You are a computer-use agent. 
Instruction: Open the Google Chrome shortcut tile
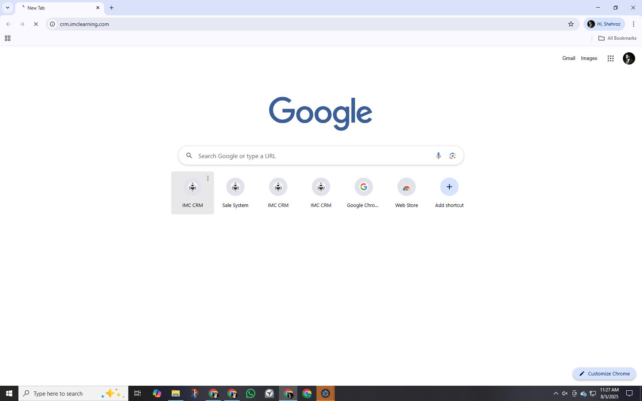pyautogui.click(x=363, y=193)
